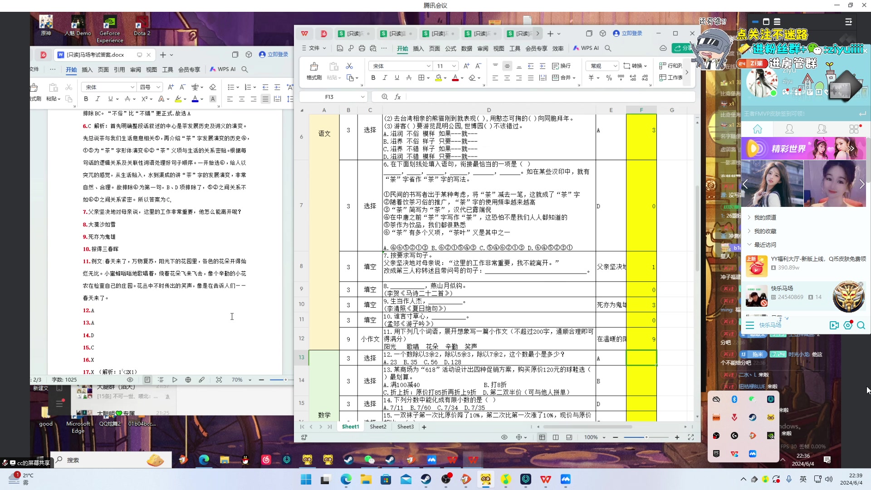This screenshot has height=490, width=871.
Task: Click the fullscreen icon in spreadsheet status bar
Action: (x=691, y=437)
